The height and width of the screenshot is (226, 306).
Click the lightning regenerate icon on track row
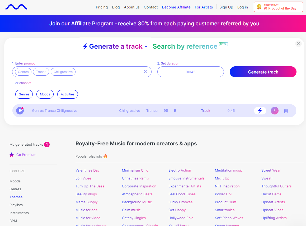click(x=260, y=110)
